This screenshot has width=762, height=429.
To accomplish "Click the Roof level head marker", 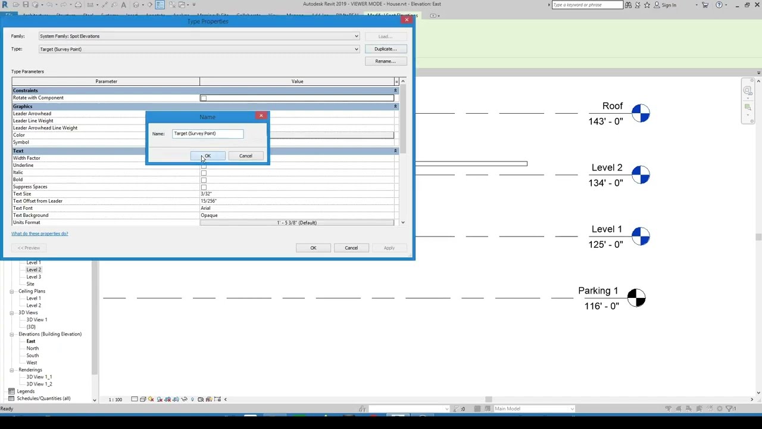I will [641, 113].
